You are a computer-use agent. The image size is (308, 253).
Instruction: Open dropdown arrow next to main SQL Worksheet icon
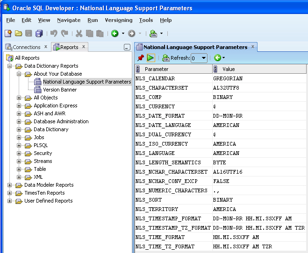pos(161,33)
